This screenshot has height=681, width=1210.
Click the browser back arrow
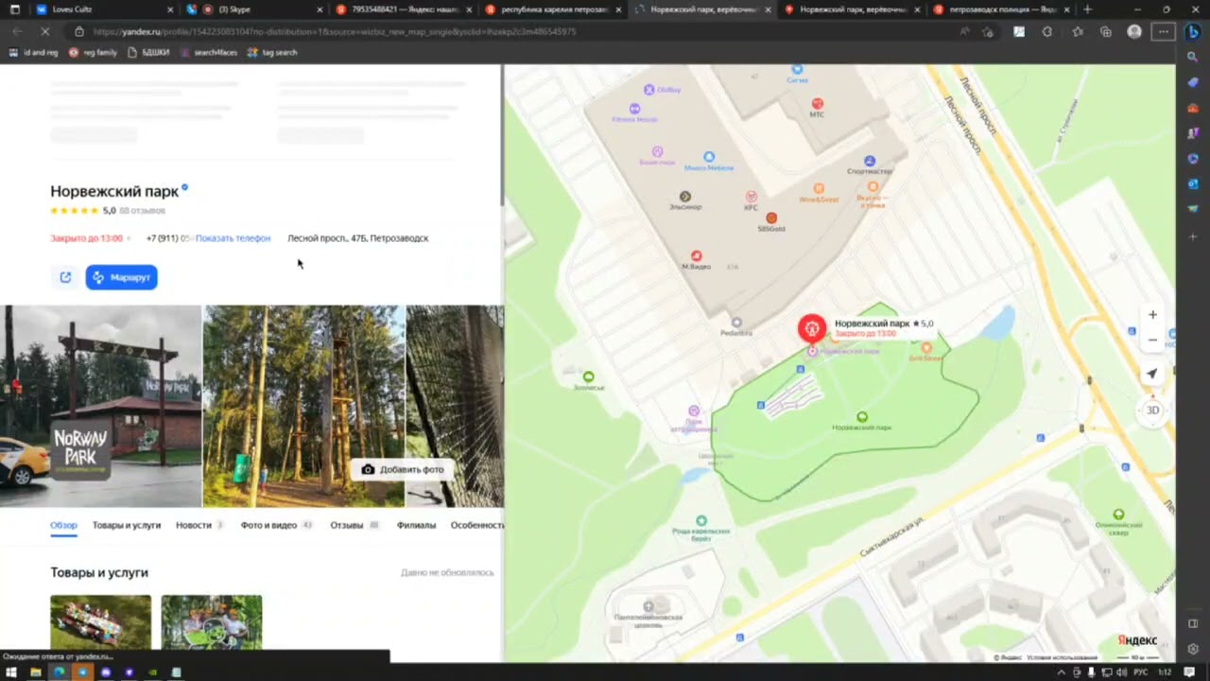click(17, 31)
